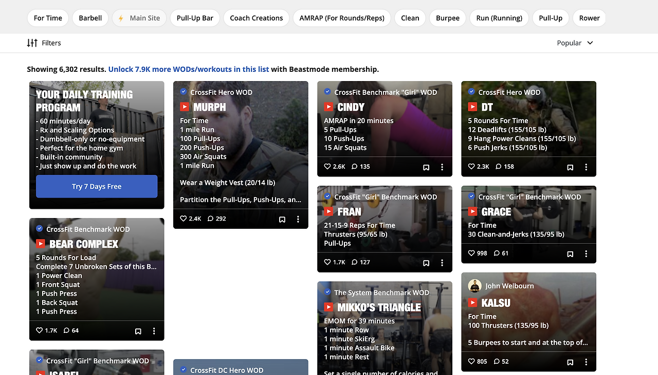This screenshot has height=375, width=658.
Task: Select the Rower filter chip
Action: pyautogui.click(x=589, y=18)
